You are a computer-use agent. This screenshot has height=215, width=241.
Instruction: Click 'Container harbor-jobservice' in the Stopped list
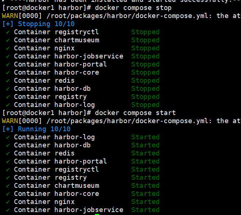[x=69, y=56]
